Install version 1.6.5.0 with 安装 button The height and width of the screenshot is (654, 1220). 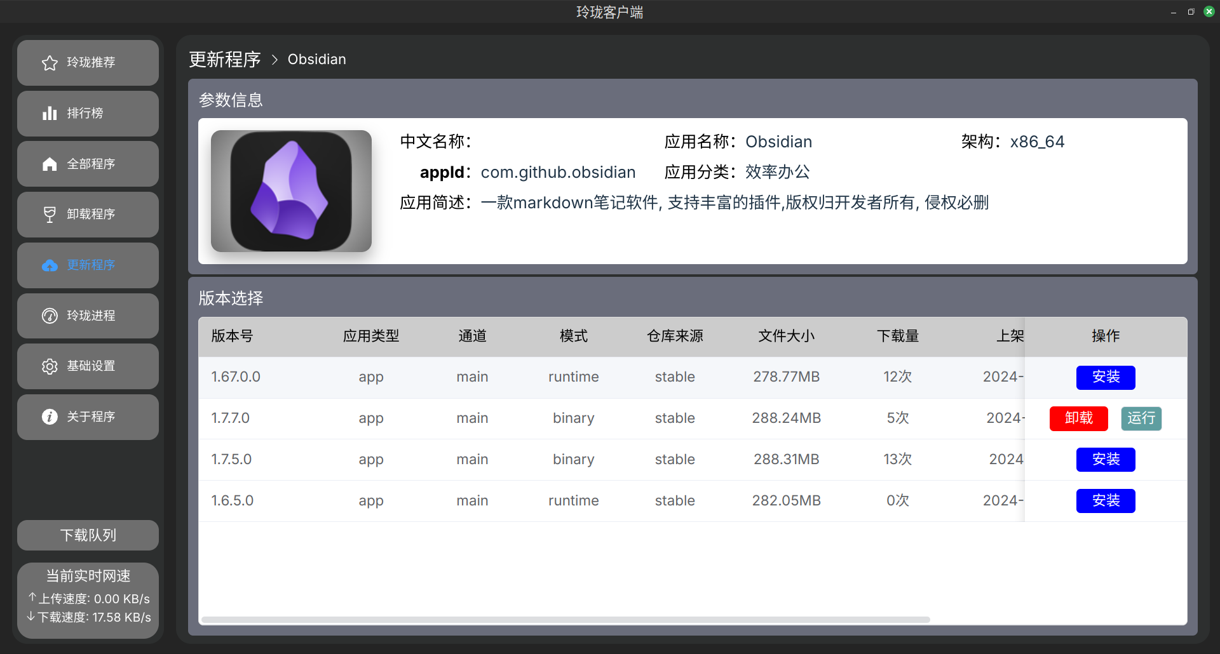pyautogui.click(x=1106, y=501)
